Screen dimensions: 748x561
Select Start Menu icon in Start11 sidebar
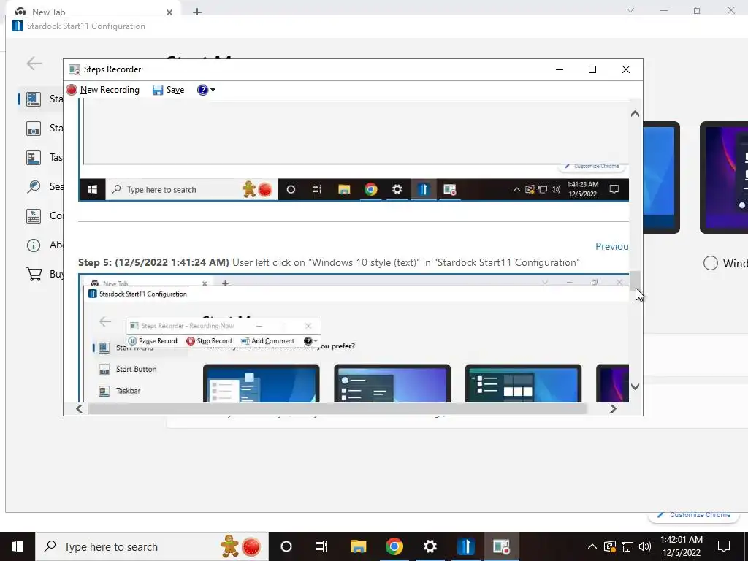[34, 99]
